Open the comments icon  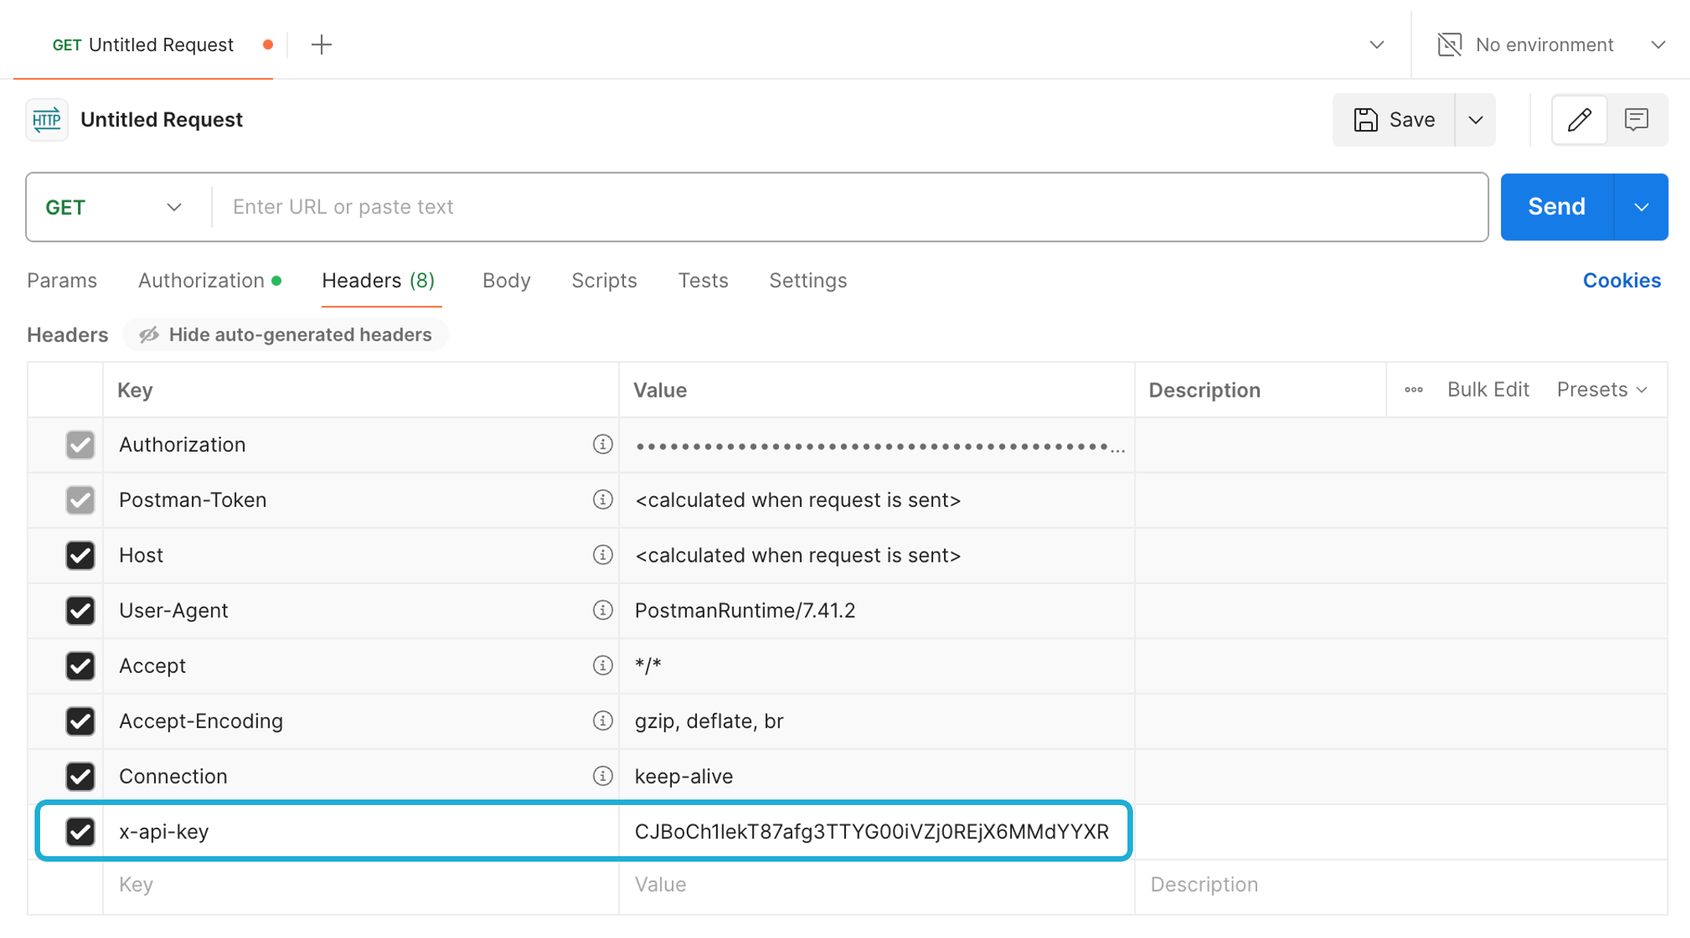click(x=1636, y=120)
